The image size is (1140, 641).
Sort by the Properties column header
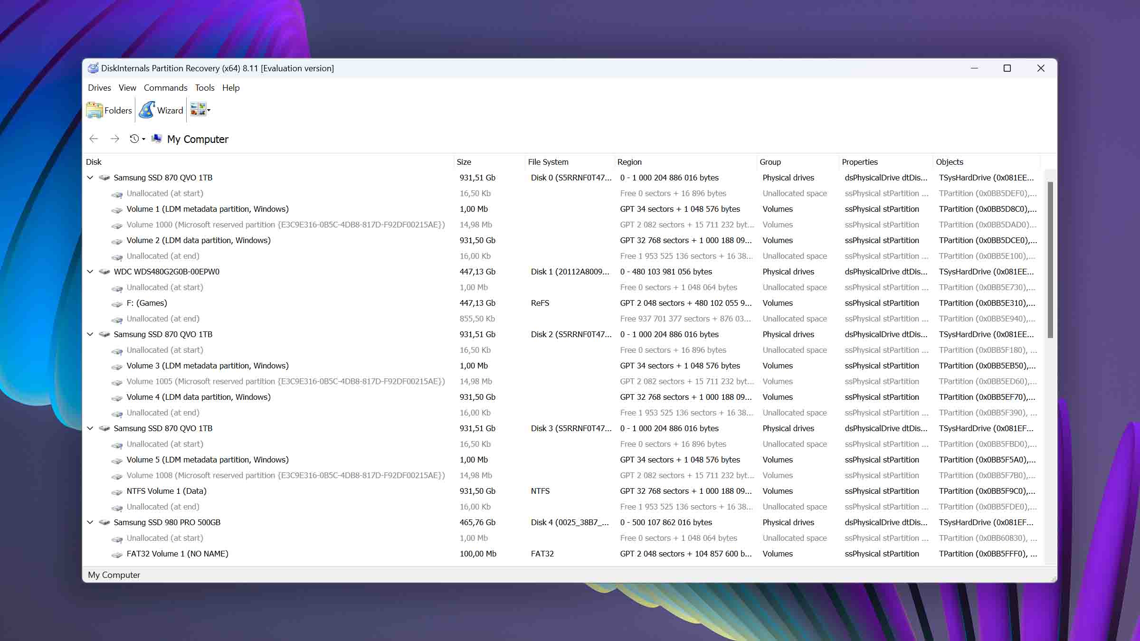886,162
